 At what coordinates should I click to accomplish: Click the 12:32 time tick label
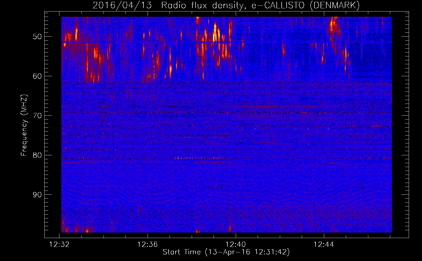[59, 245]
